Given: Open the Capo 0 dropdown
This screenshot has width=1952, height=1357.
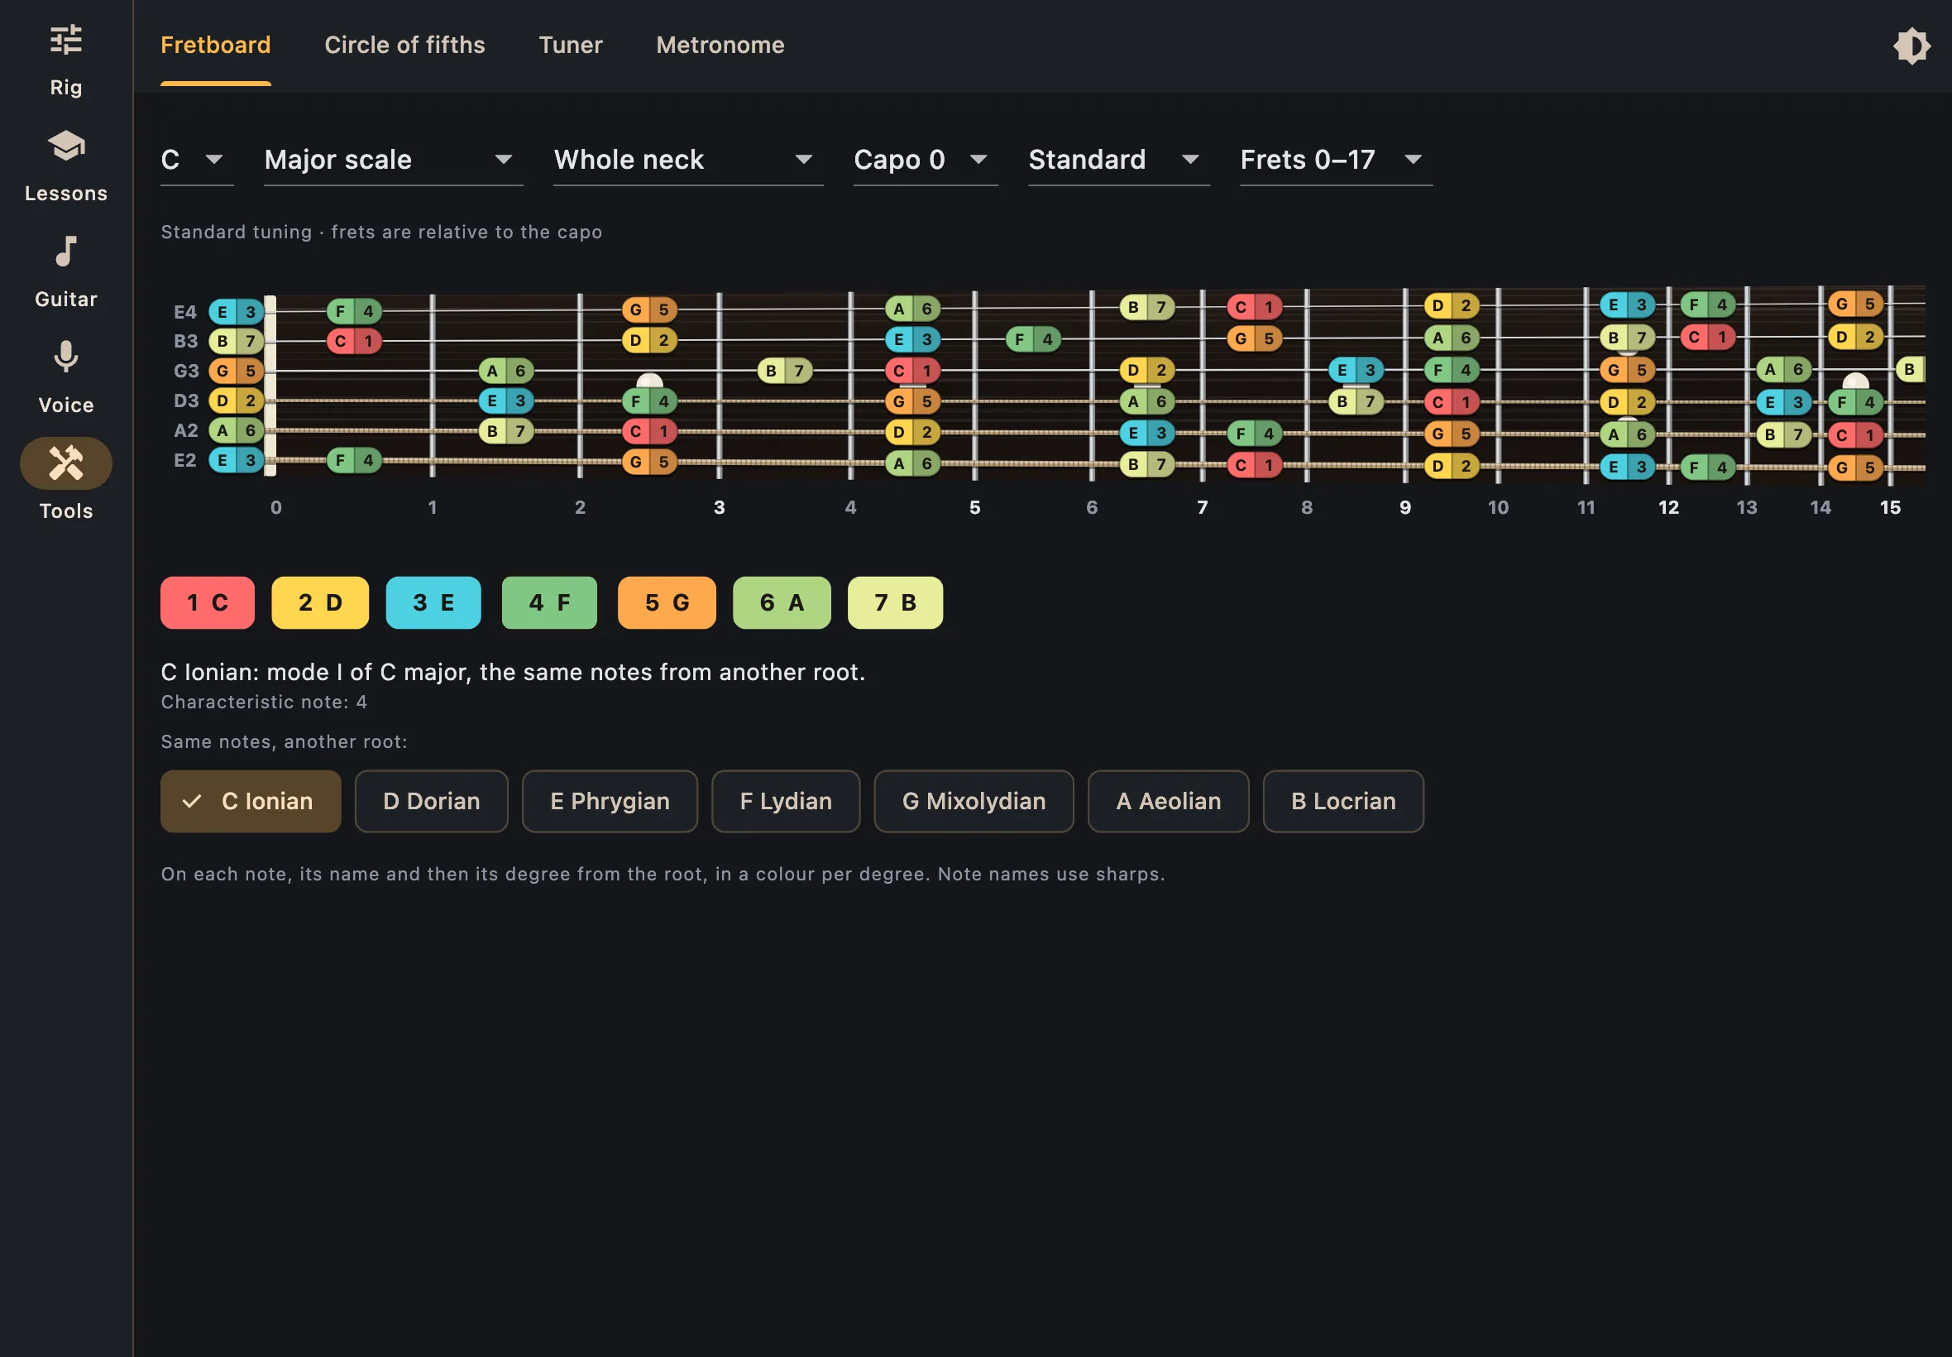Looking at the screenshot, I should pyautogui.click(x=926, y=160).
